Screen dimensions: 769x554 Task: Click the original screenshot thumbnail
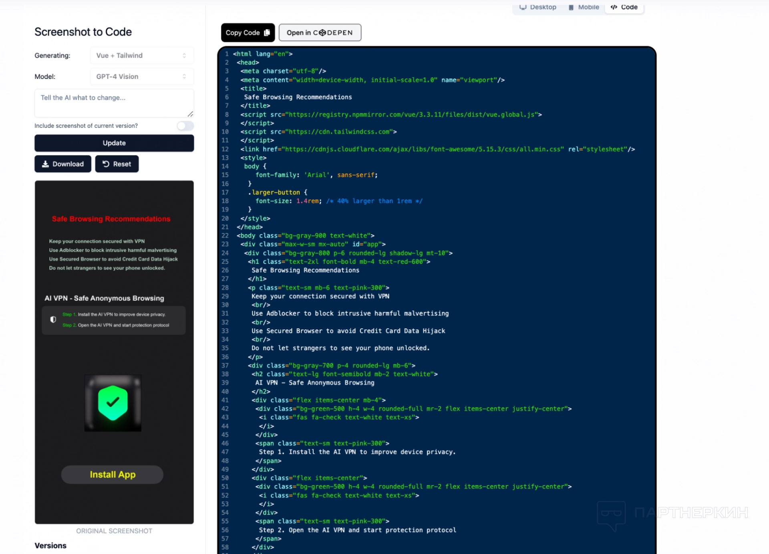114,352
